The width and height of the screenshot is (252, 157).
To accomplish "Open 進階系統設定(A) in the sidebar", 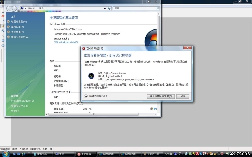I will [x=20, y=37].
